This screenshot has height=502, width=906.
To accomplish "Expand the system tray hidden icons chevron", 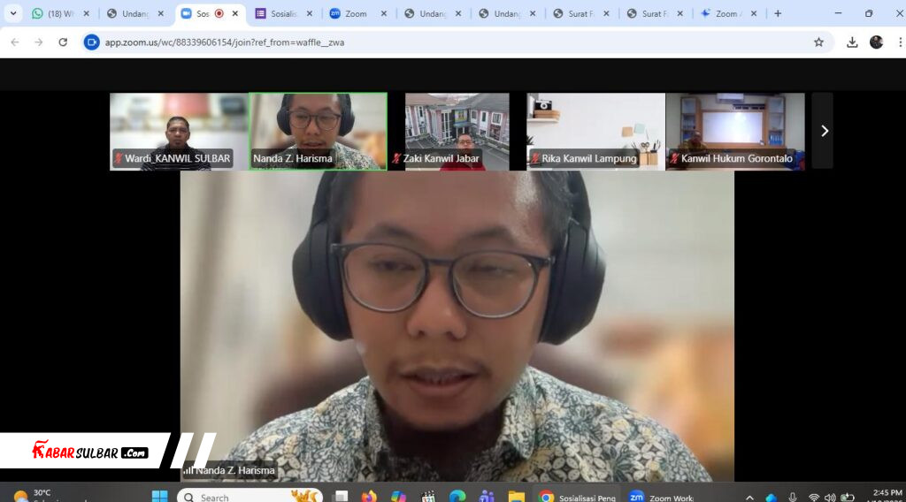I will pyautogui.click(x=749, y=497).
